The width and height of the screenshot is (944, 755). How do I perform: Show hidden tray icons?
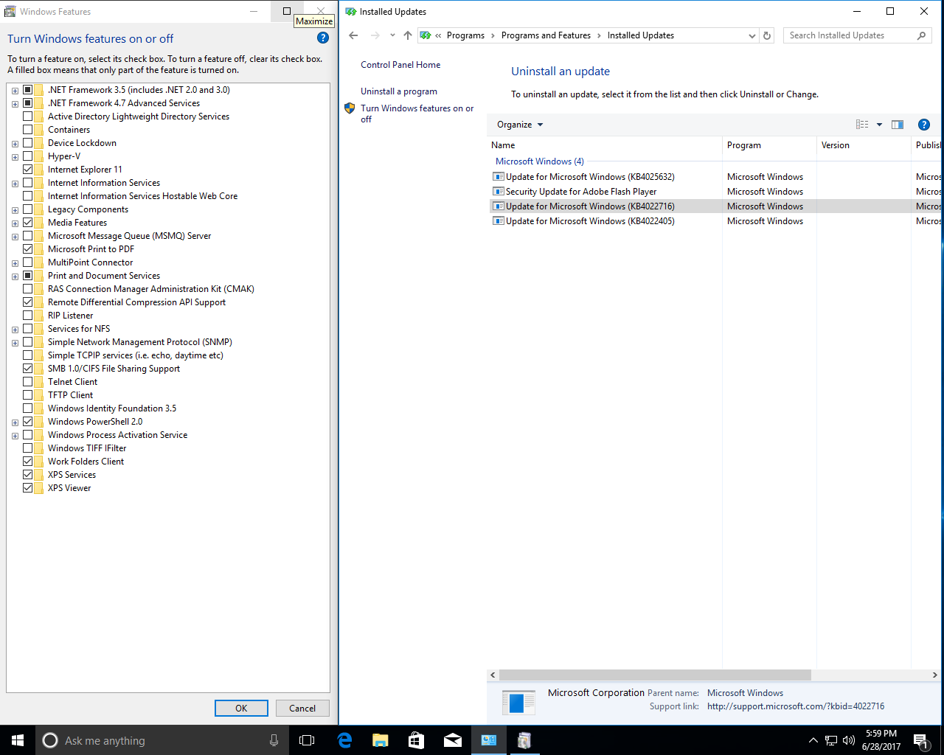pyautogui.click(x=813, y=740)
